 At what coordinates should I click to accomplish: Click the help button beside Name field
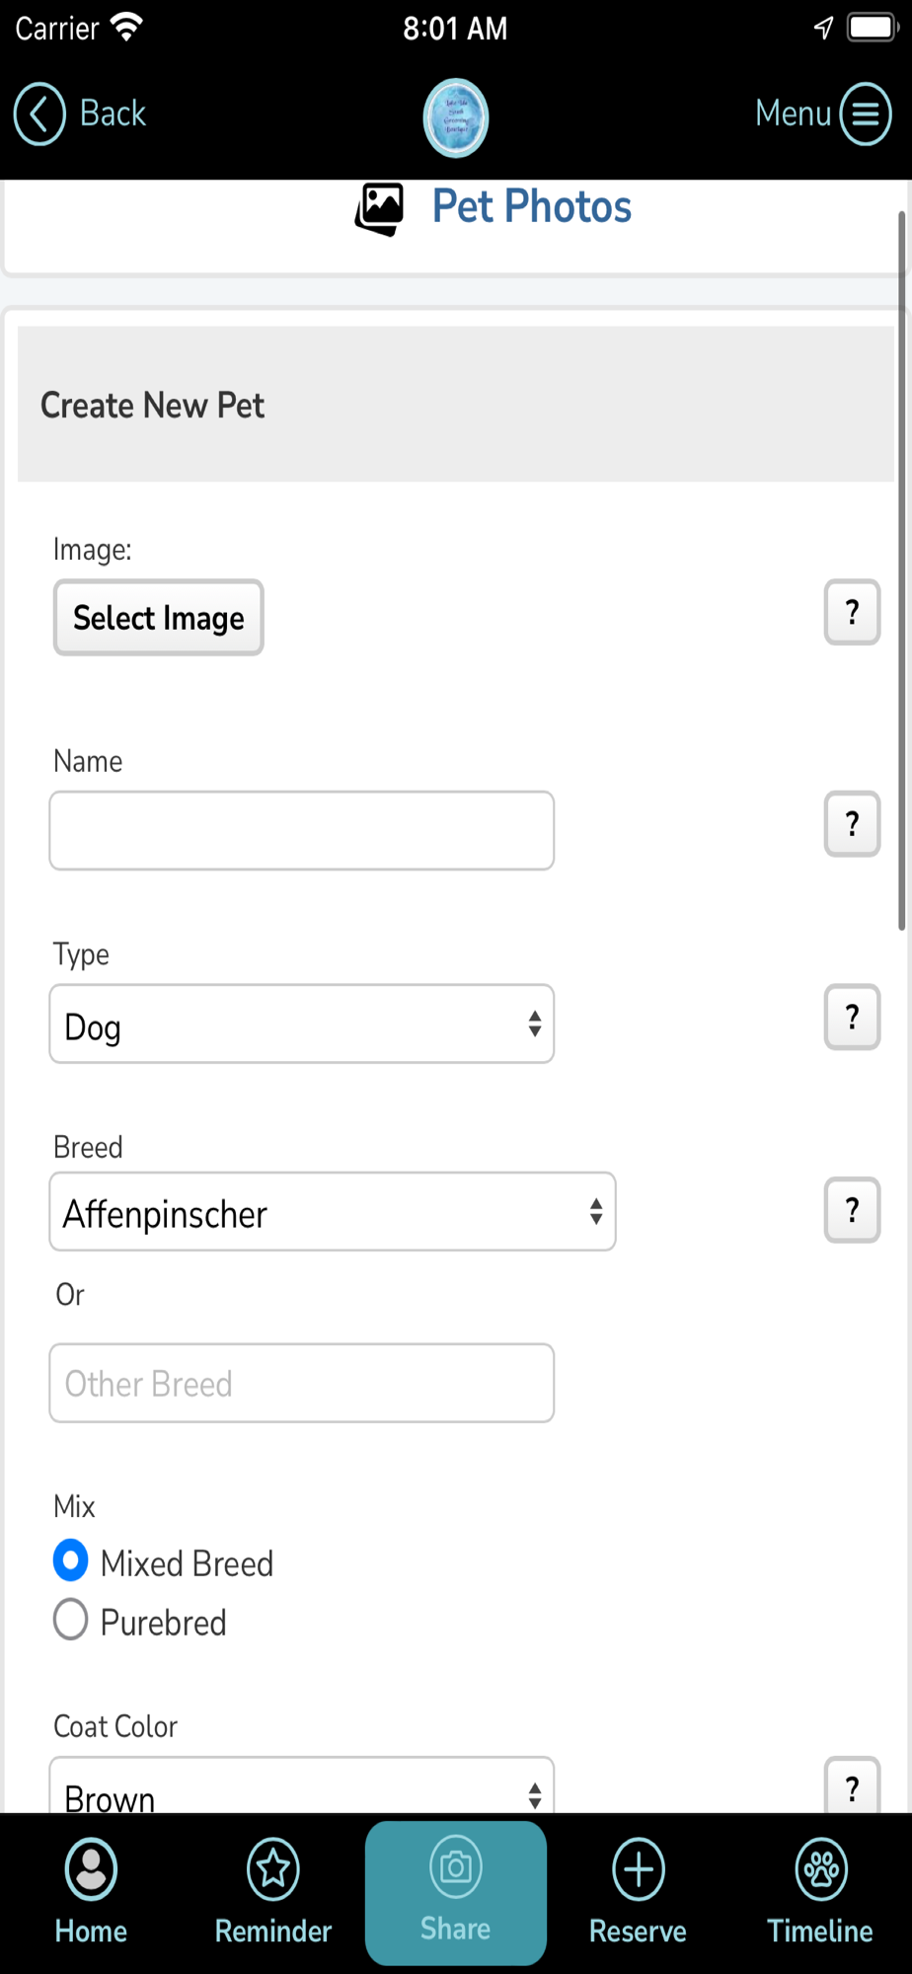(x=852, y=824)
